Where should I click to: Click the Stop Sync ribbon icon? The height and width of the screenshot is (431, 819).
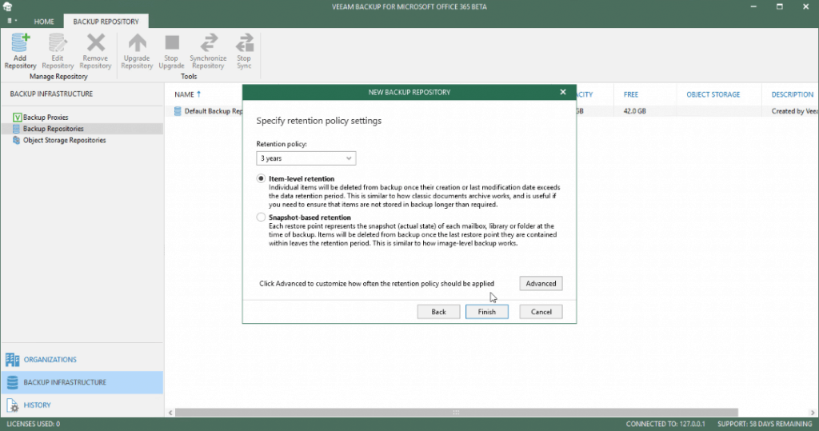[x=244, y=50]
